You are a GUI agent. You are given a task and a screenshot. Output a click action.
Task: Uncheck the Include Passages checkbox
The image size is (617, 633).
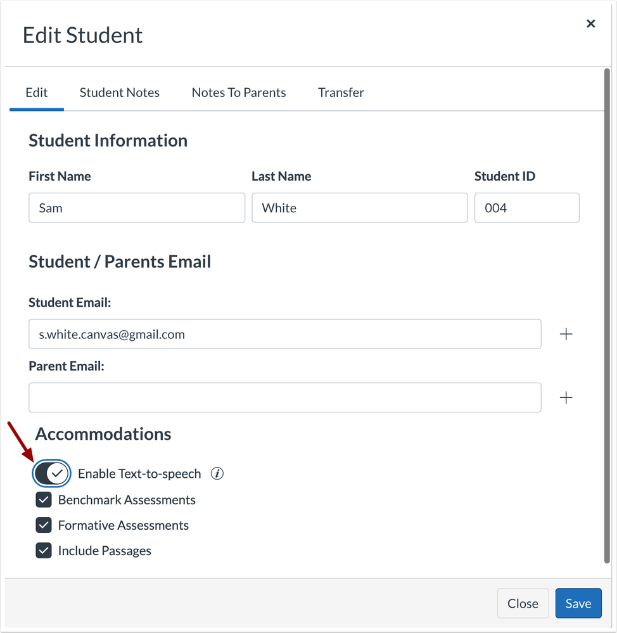44,551
